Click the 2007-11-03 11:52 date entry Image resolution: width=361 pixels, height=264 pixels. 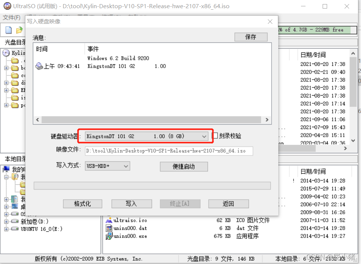tap(323, 220)
